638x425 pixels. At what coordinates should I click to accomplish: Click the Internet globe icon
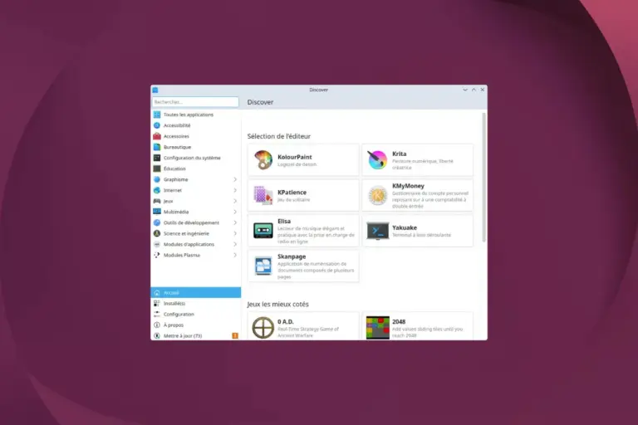pyautogui.click(x=157, y=190)
